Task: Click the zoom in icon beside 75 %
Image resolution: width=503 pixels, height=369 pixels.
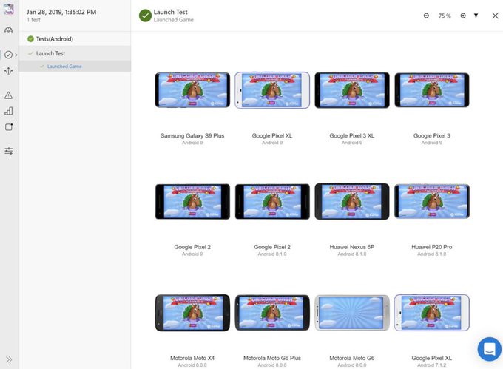Action: coord(463,16)
